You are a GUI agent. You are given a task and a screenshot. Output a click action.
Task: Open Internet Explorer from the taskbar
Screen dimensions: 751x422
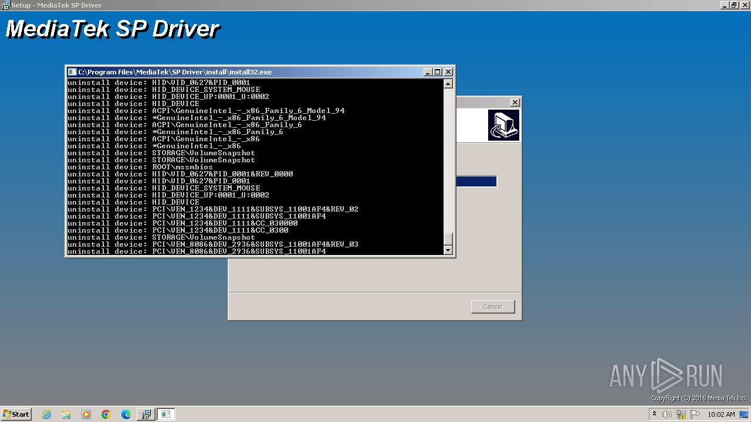point(47,414)
